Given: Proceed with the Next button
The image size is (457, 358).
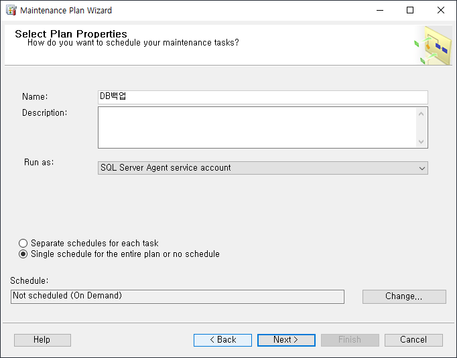Looking at the screenshot, I should coord(286,340).
